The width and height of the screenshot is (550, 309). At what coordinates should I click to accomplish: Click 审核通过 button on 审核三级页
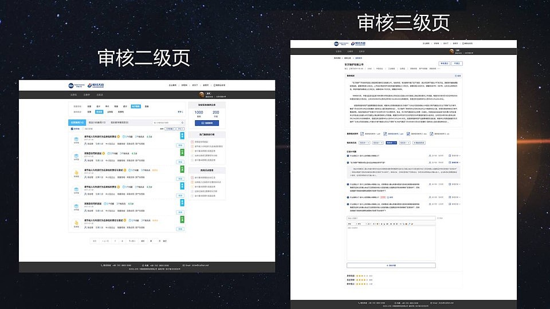pyautogui.click(x=445, y=64)
